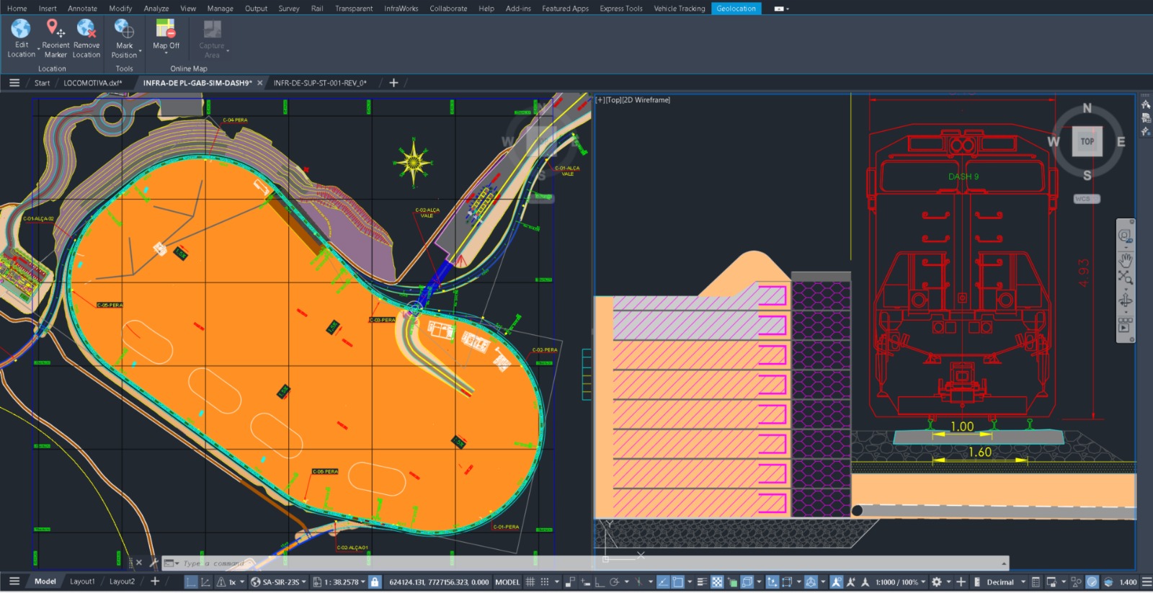The image size is (1153, 593).
Task: Switch to the LOCOMOTIVA.dxf drawing tab
Action: pos(92,83)
